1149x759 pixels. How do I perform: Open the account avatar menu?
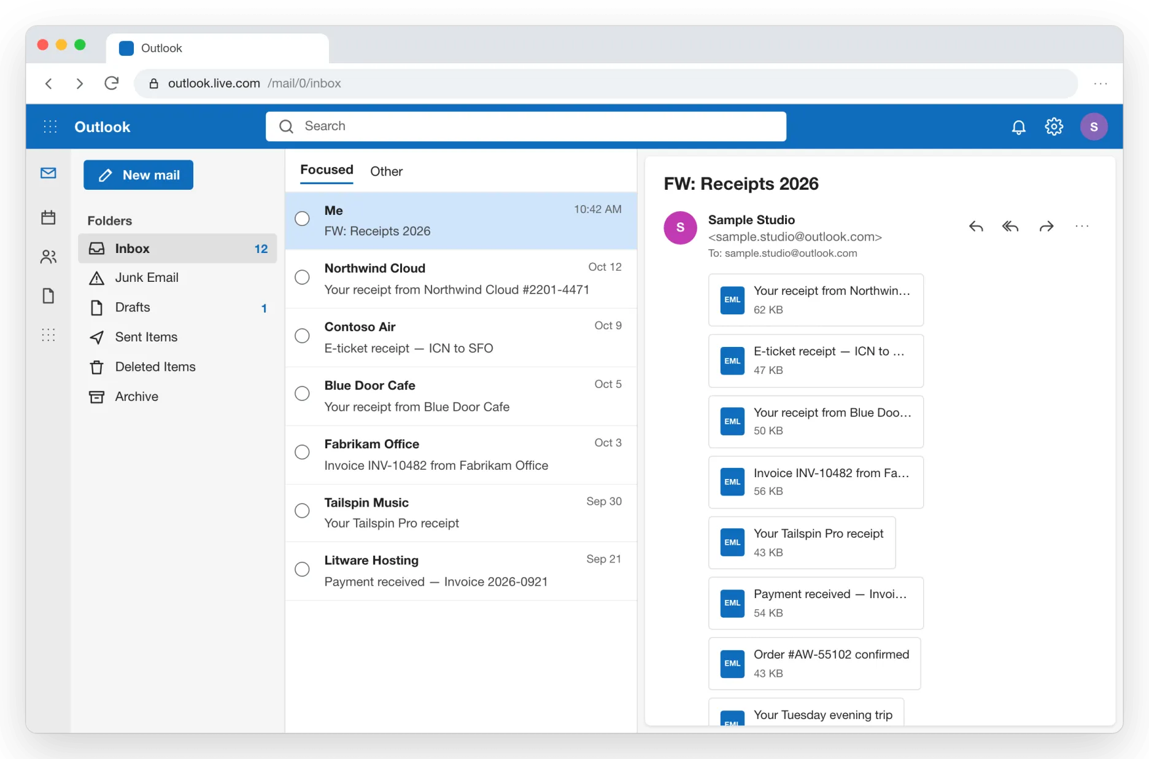[1093, 126]
